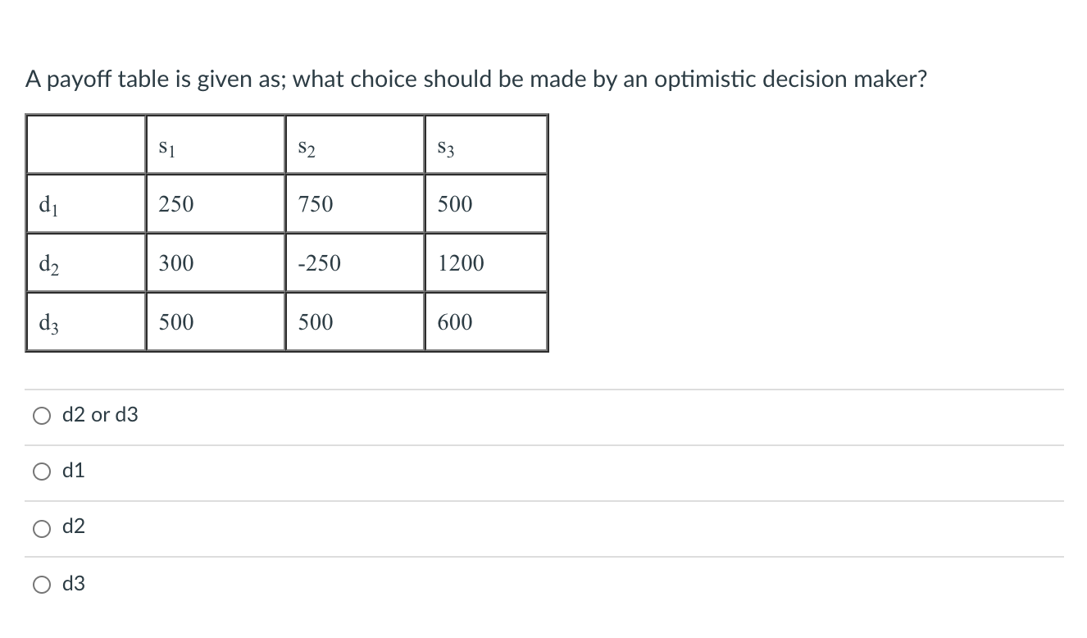
Task: Click the cell containing -250
Action: [354, 262]
